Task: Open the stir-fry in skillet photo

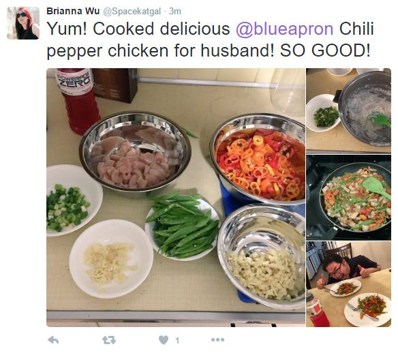Action: 348,198
